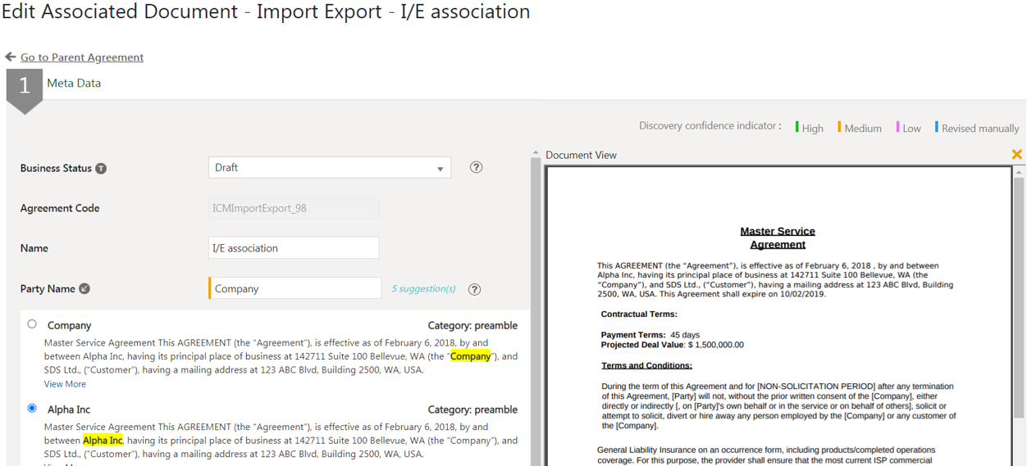
Task: Select the Company radio button
Action: tap(32, 324)
